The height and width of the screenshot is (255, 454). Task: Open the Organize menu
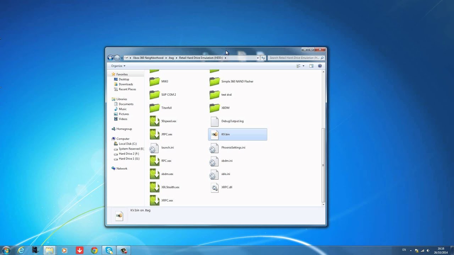118,66
